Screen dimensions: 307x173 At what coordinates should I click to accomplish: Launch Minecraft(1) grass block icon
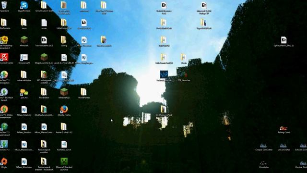click(x=64, y=92)
